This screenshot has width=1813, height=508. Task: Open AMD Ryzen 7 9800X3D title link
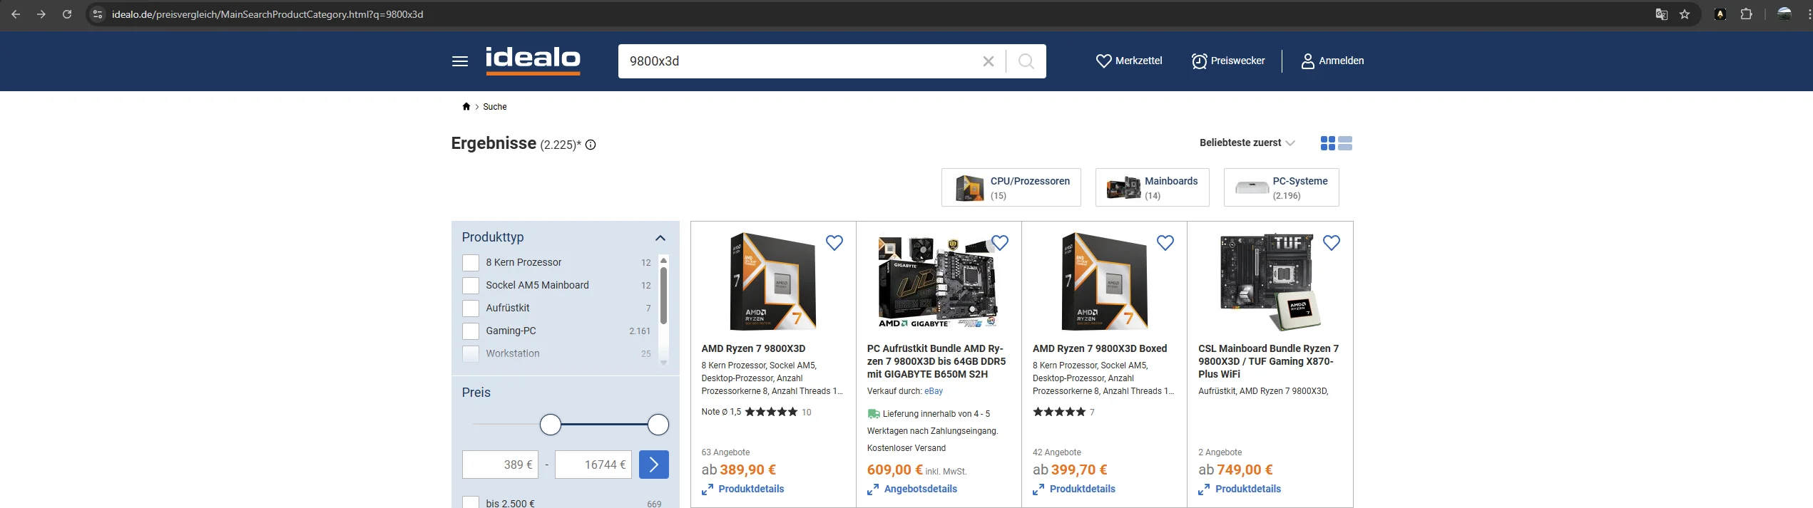(x=753, y=348)
